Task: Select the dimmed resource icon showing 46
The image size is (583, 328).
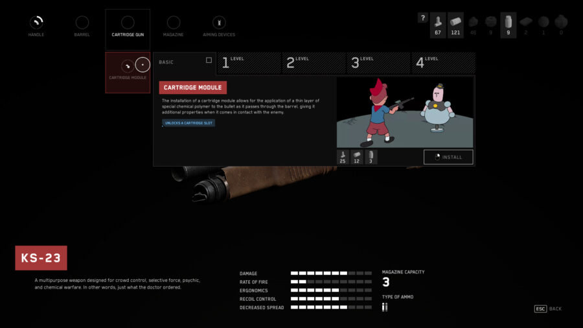Action: (x=473, y=25)
